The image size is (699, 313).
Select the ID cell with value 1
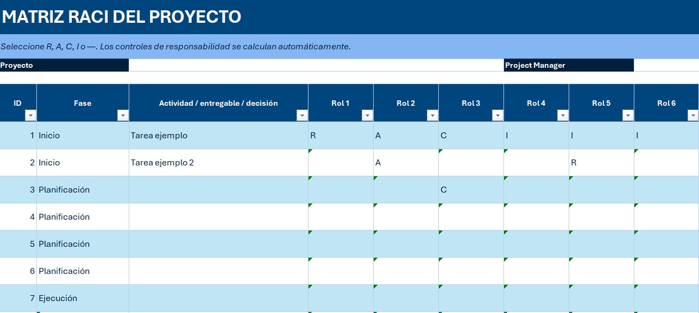(18, 136)
